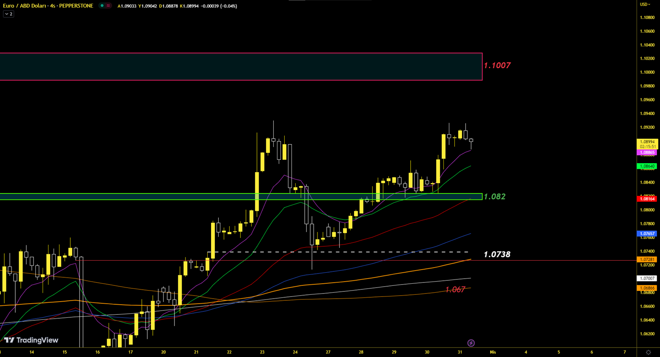
Task: Click the high value Y1.09042 in legend
Action: pos(148,6)
